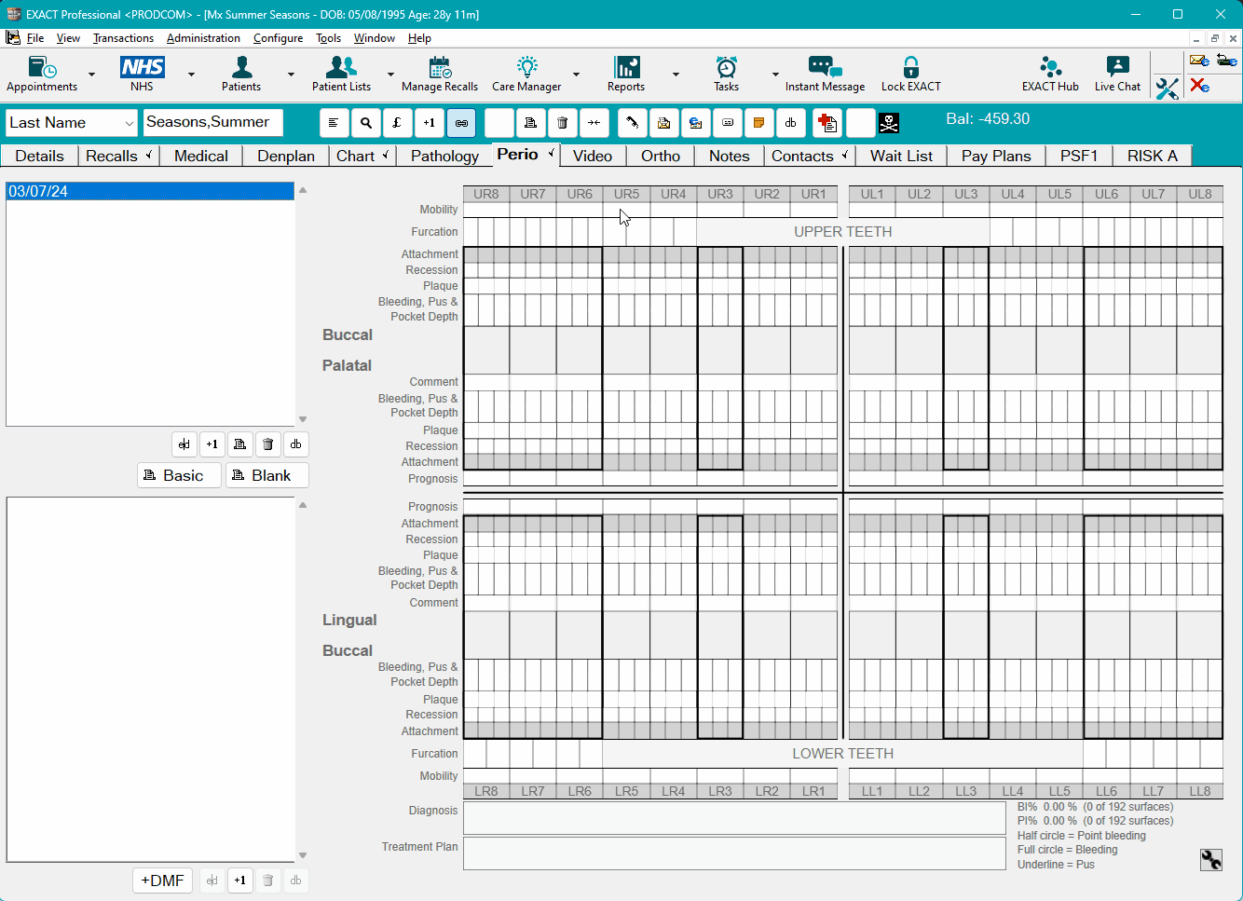Viewport: 1243px width, 901px height.
Task: Open the Administration menu
Action: 204,38
